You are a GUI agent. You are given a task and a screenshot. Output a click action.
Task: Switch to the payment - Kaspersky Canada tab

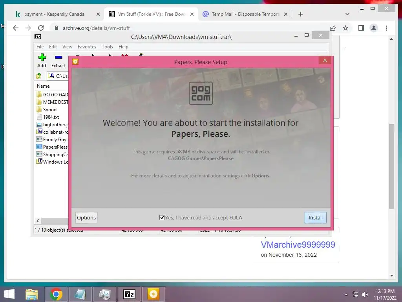(54, 14)
